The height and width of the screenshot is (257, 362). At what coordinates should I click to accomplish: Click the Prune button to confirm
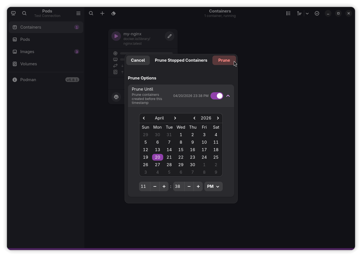coord(224,60)
